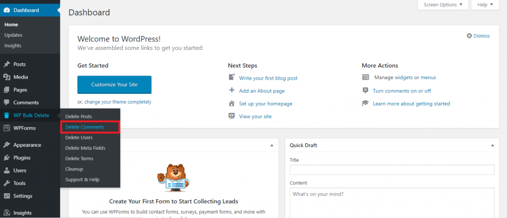Click the Comments bubble icon in sidebar
This screenshot has width=507, height=218.
point(6,103)
